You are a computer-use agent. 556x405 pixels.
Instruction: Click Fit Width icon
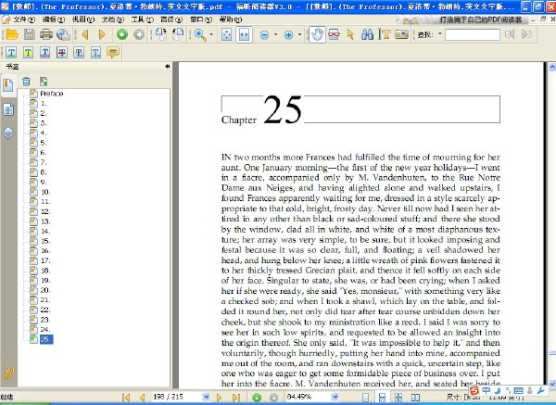[244, 34]
